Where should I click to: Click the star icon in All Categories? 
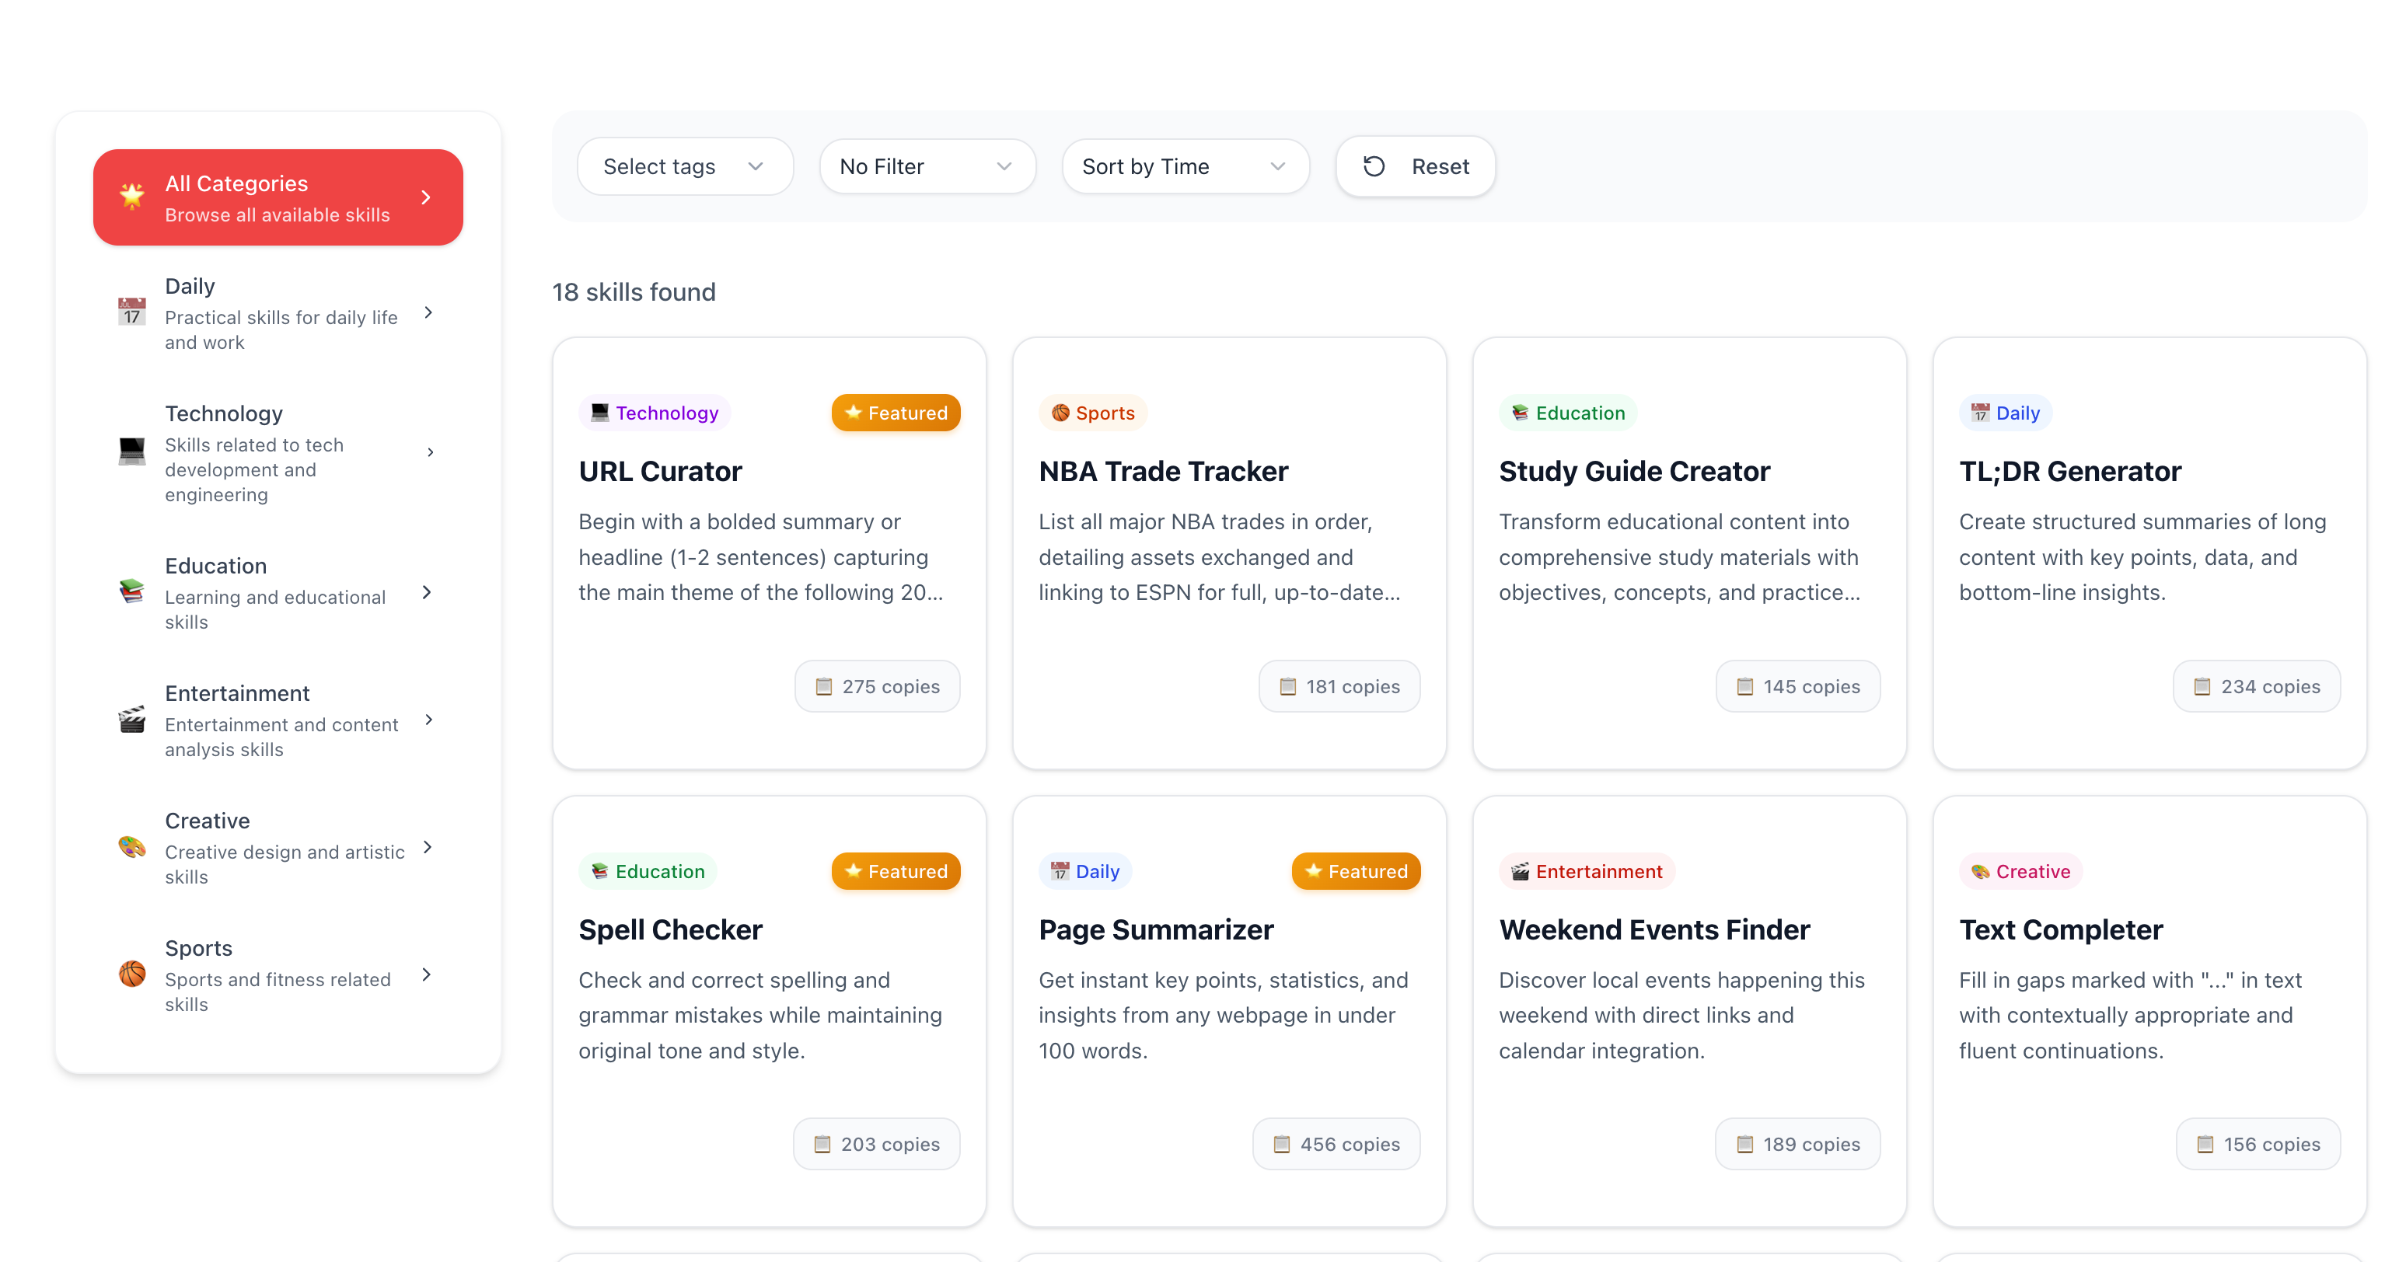click(x=131, y=197)
